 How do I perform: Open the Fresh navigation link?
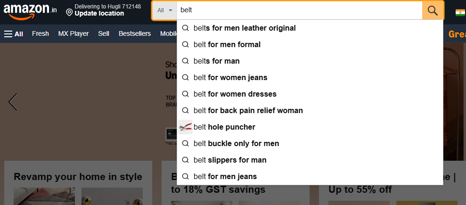click(41, 33)
